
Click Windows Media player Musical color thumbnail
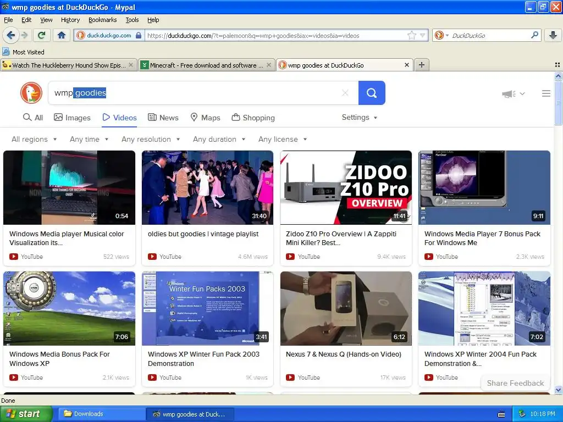coord(69,188)
